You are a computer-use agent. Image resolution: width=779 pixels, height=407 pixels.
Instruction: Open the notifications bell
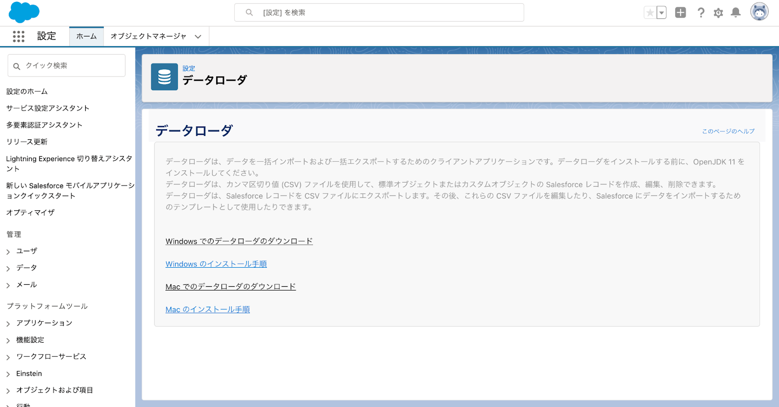[x=736, y=13]
